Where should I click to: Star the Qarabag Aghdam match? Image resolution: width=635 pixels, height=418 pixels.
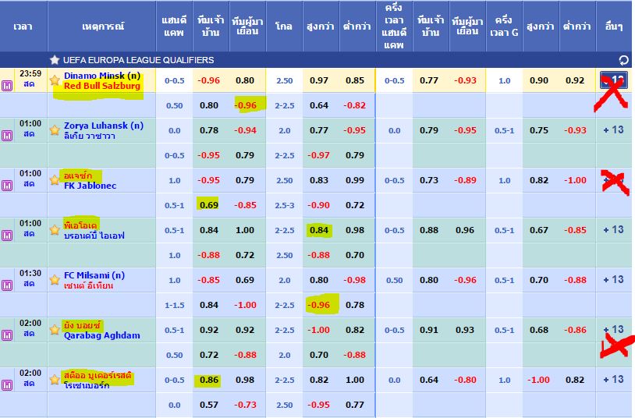(x=55, y=330)
